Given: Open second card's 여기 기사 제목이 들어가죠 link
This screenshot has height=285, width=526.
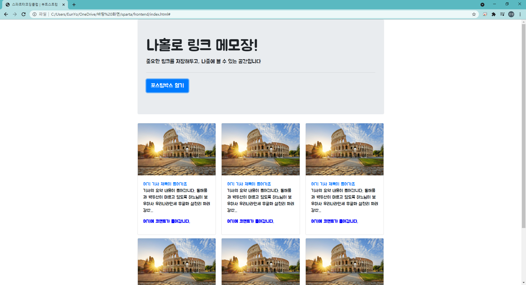Looking at the screenshot, I should click(249, 184).
